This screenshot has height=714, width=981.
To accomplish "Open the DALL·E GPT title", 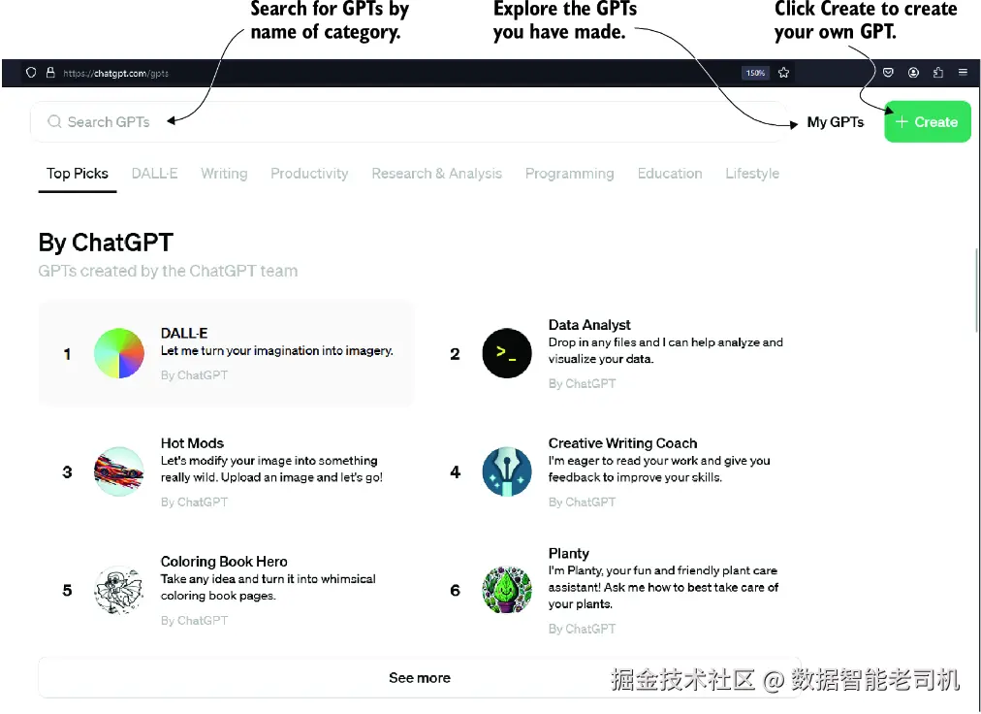I will (x=184, y=333).
